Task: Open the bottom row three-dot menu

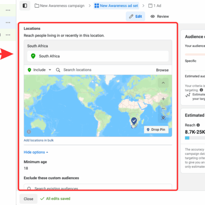Action: pyautogui.click(x=8, y=35)
